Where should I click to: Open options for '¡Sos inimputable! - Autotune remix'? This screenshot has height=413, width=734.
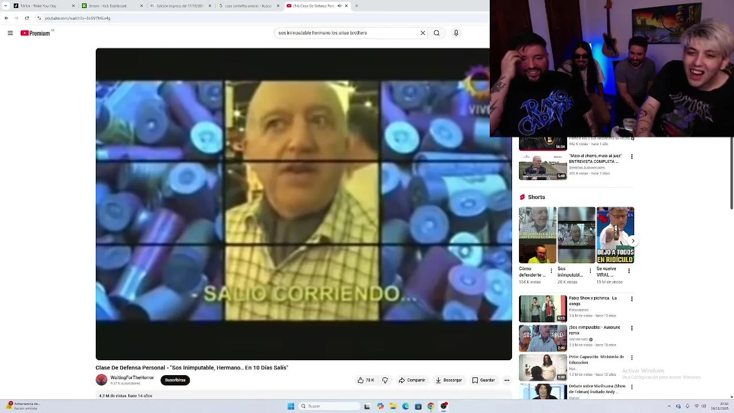[632, 328]
